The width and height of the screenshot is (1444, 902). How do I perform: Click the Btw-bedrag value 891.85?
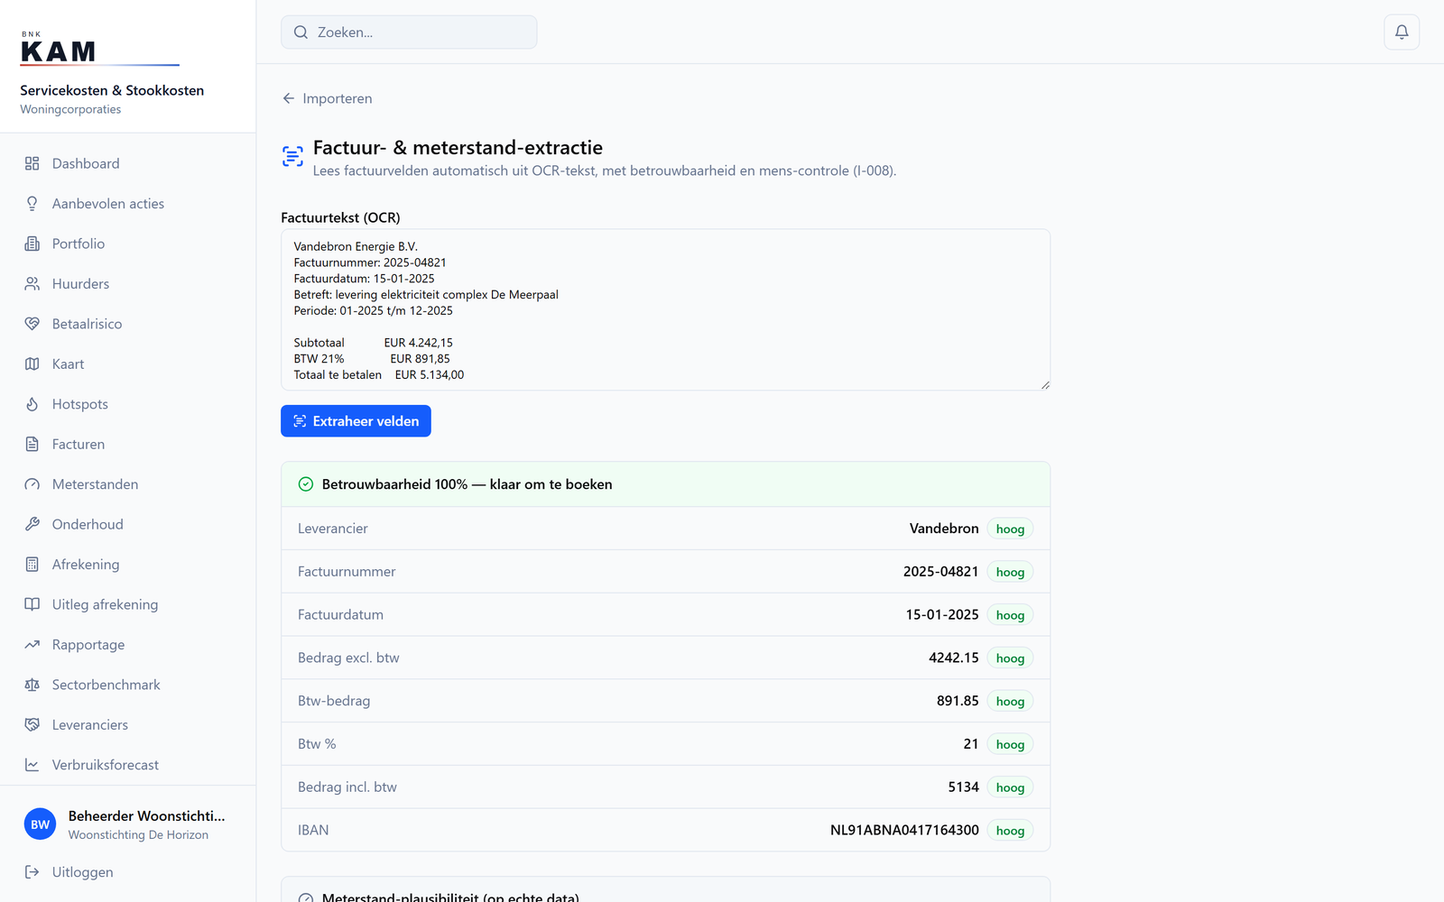pos(958,701)
